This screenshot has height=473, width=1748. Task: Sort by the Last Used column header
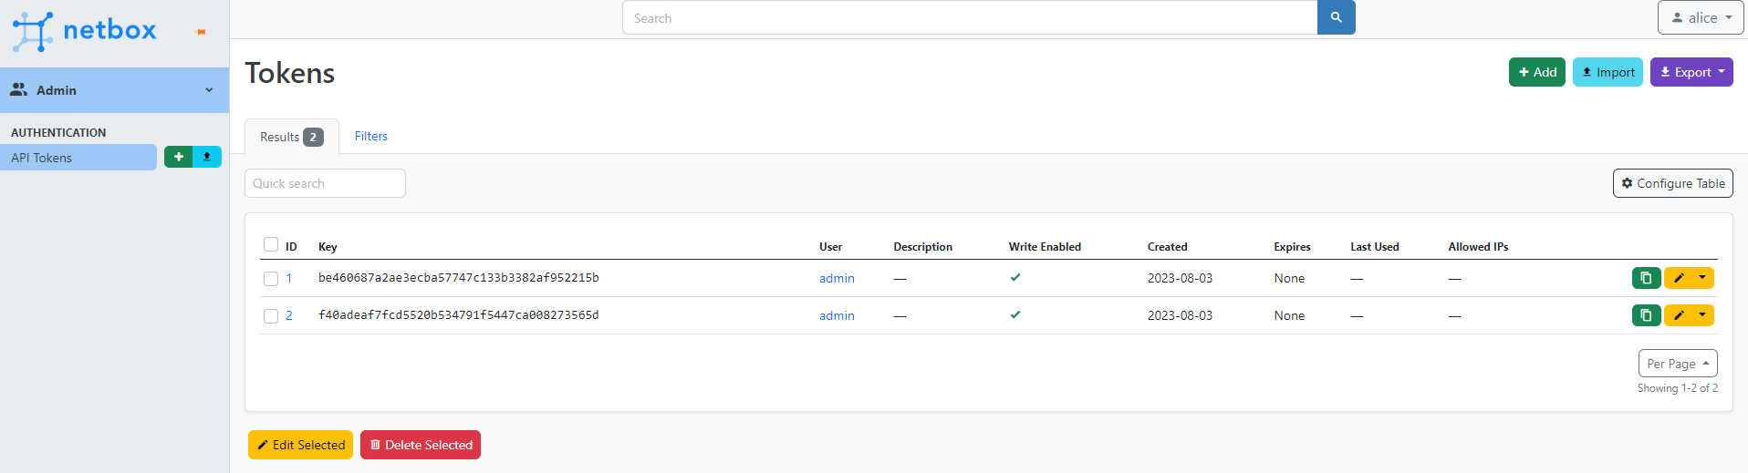1375,247
